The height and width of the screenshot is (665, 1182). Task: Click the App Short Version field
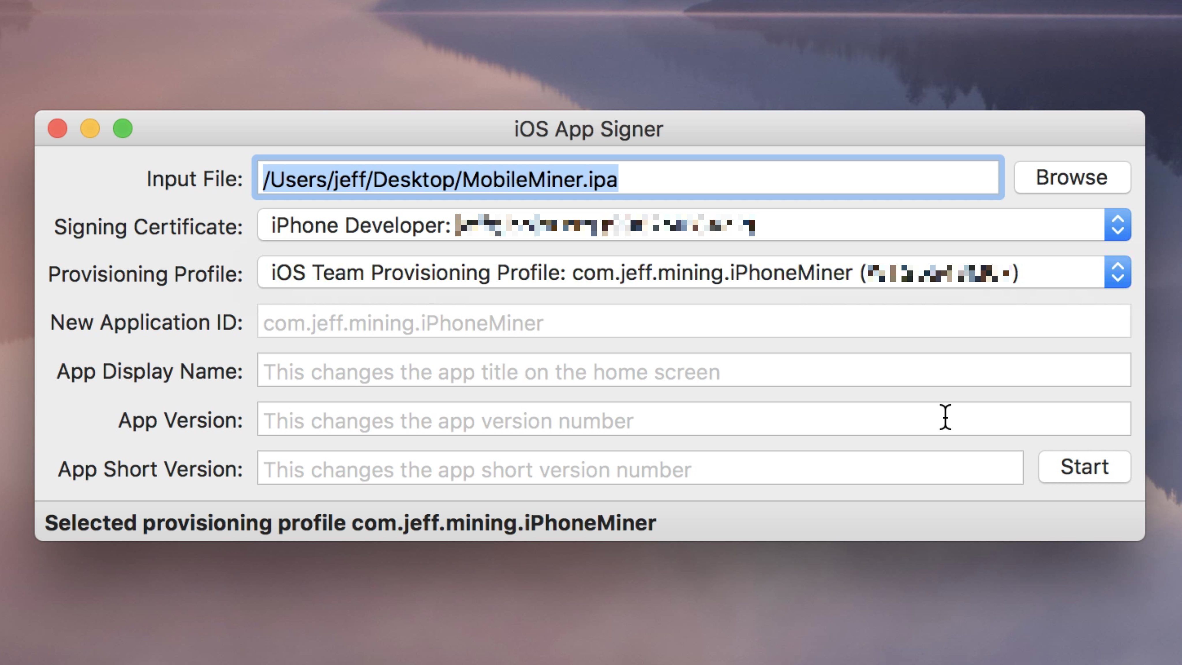[x=640, y=468]
